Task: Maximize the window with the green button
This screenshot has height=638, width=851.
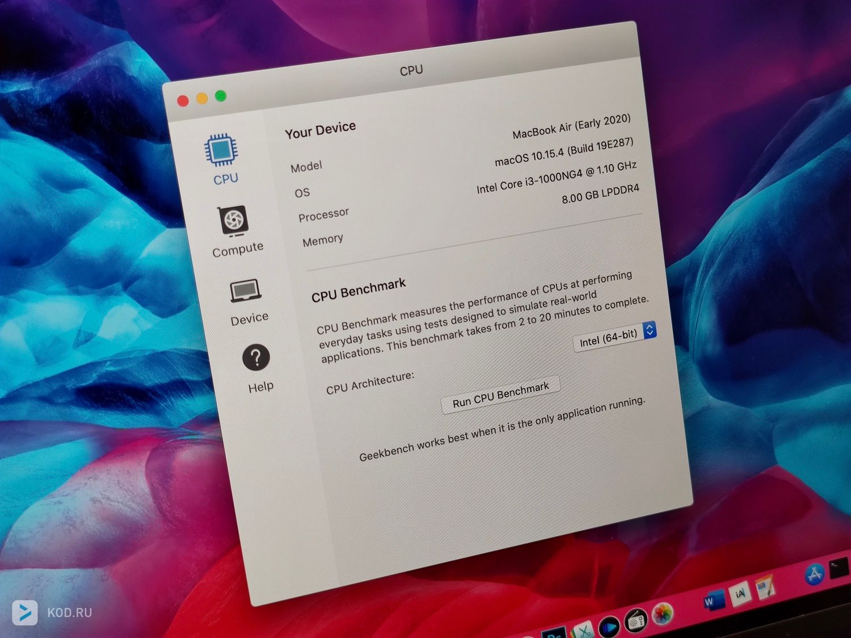Action: 221,96
